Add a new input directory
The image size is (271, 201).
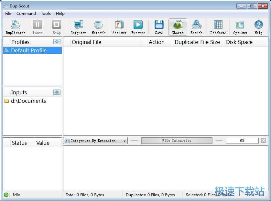pos(57,92)
